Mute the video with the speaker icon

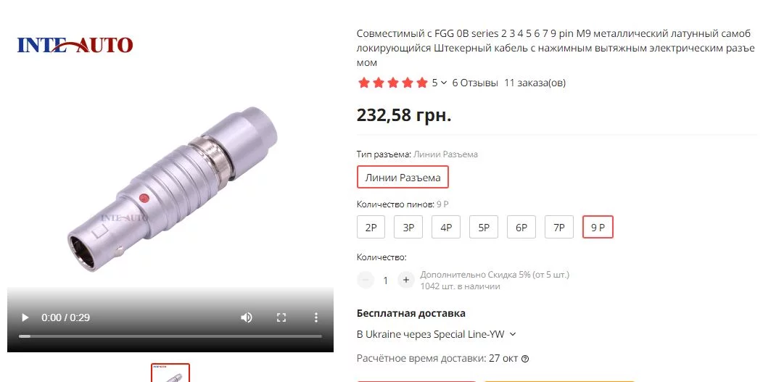pyautogui.click(x=246, y=317)
